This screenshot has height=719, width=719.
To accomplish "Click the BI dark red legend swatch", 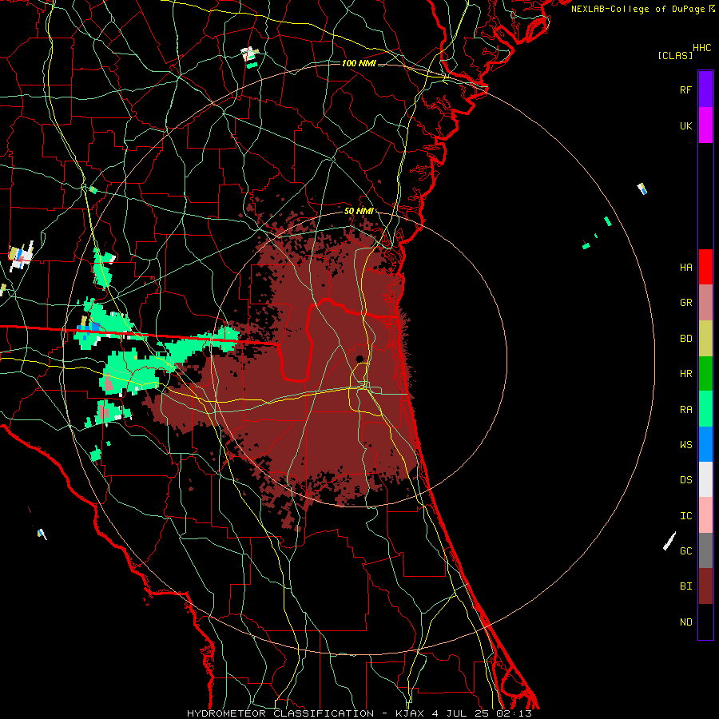I will [705, 586].
